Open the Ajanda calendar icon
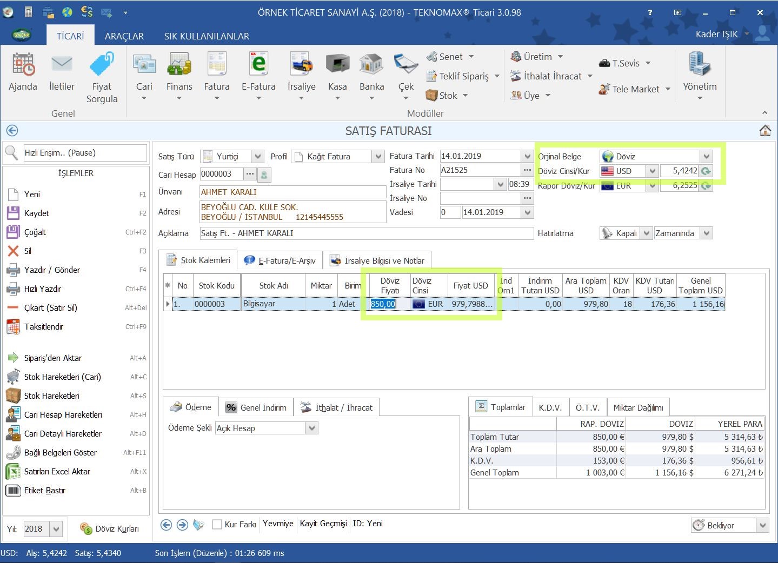The width and height of the screenshot is (778, 563). 23,65
